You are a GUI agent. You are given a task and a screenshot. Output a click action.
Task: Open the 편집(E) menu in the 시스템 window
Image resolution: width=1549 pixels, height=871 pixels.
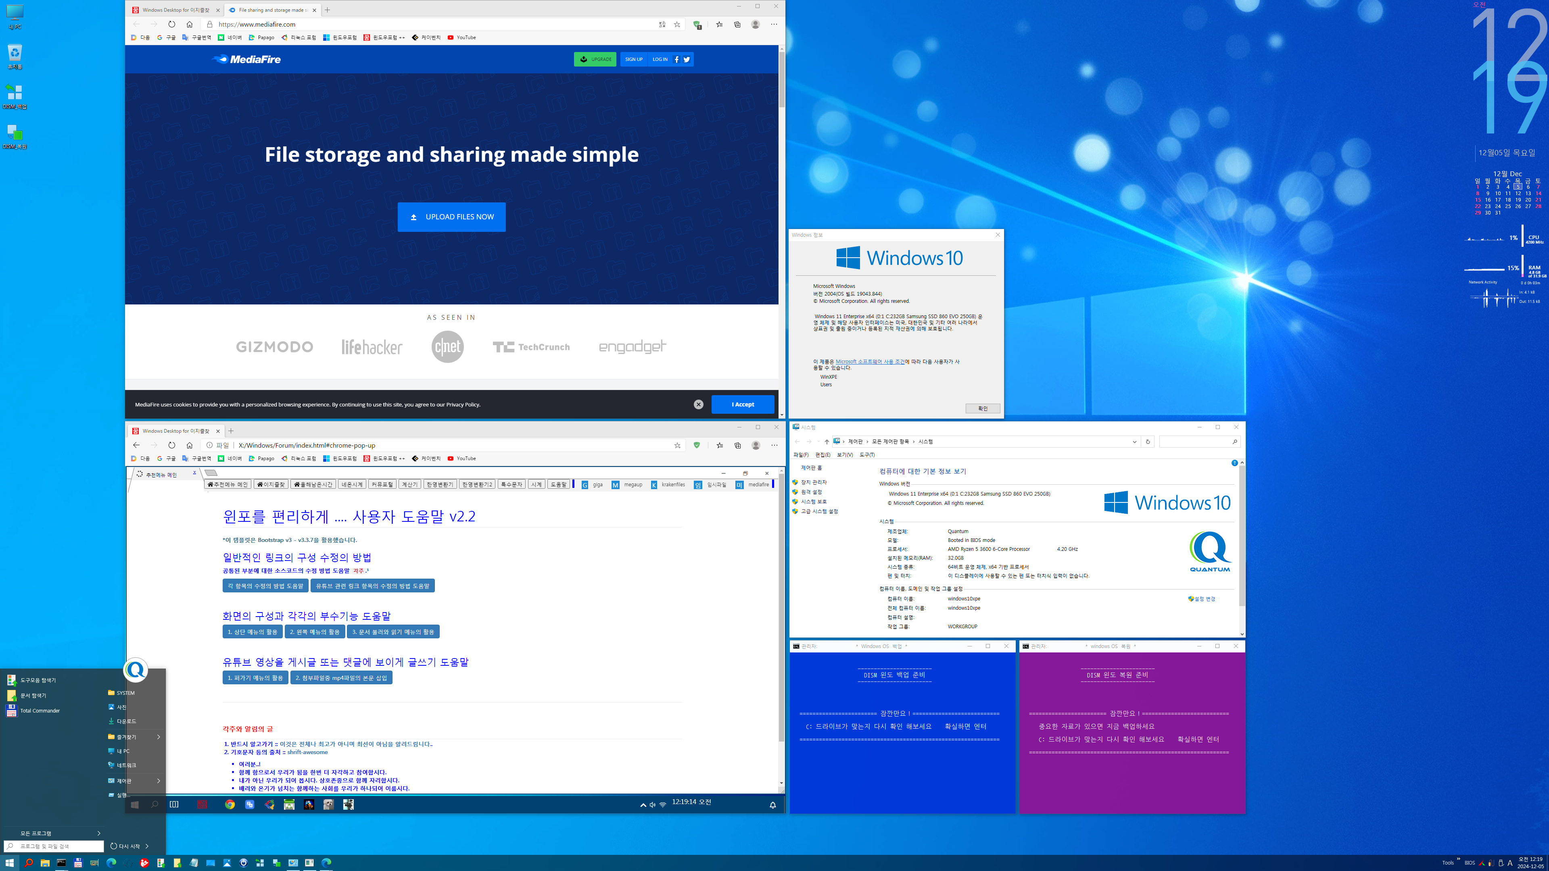point(822,455)
